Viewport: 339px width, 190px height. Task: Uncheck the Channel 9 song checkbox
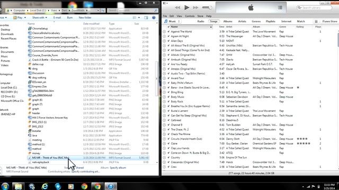168,125
